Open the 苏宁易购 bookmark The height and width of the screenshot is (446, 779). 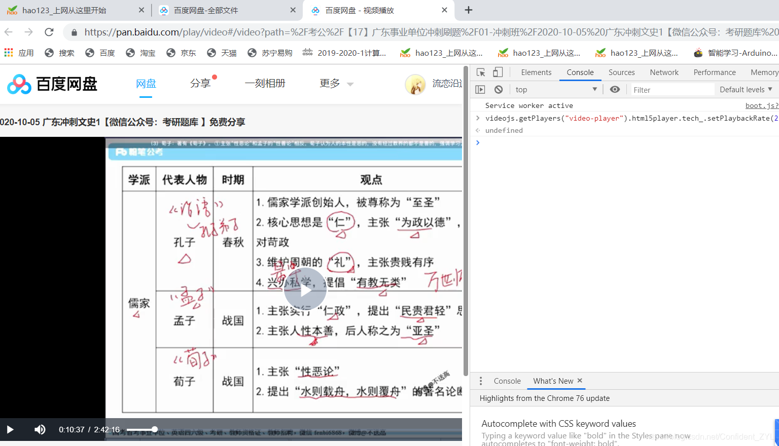point(270,53)
